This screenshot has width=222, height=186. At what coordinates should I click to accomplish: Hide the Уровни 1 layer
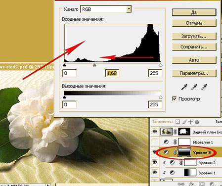(154, 173)
